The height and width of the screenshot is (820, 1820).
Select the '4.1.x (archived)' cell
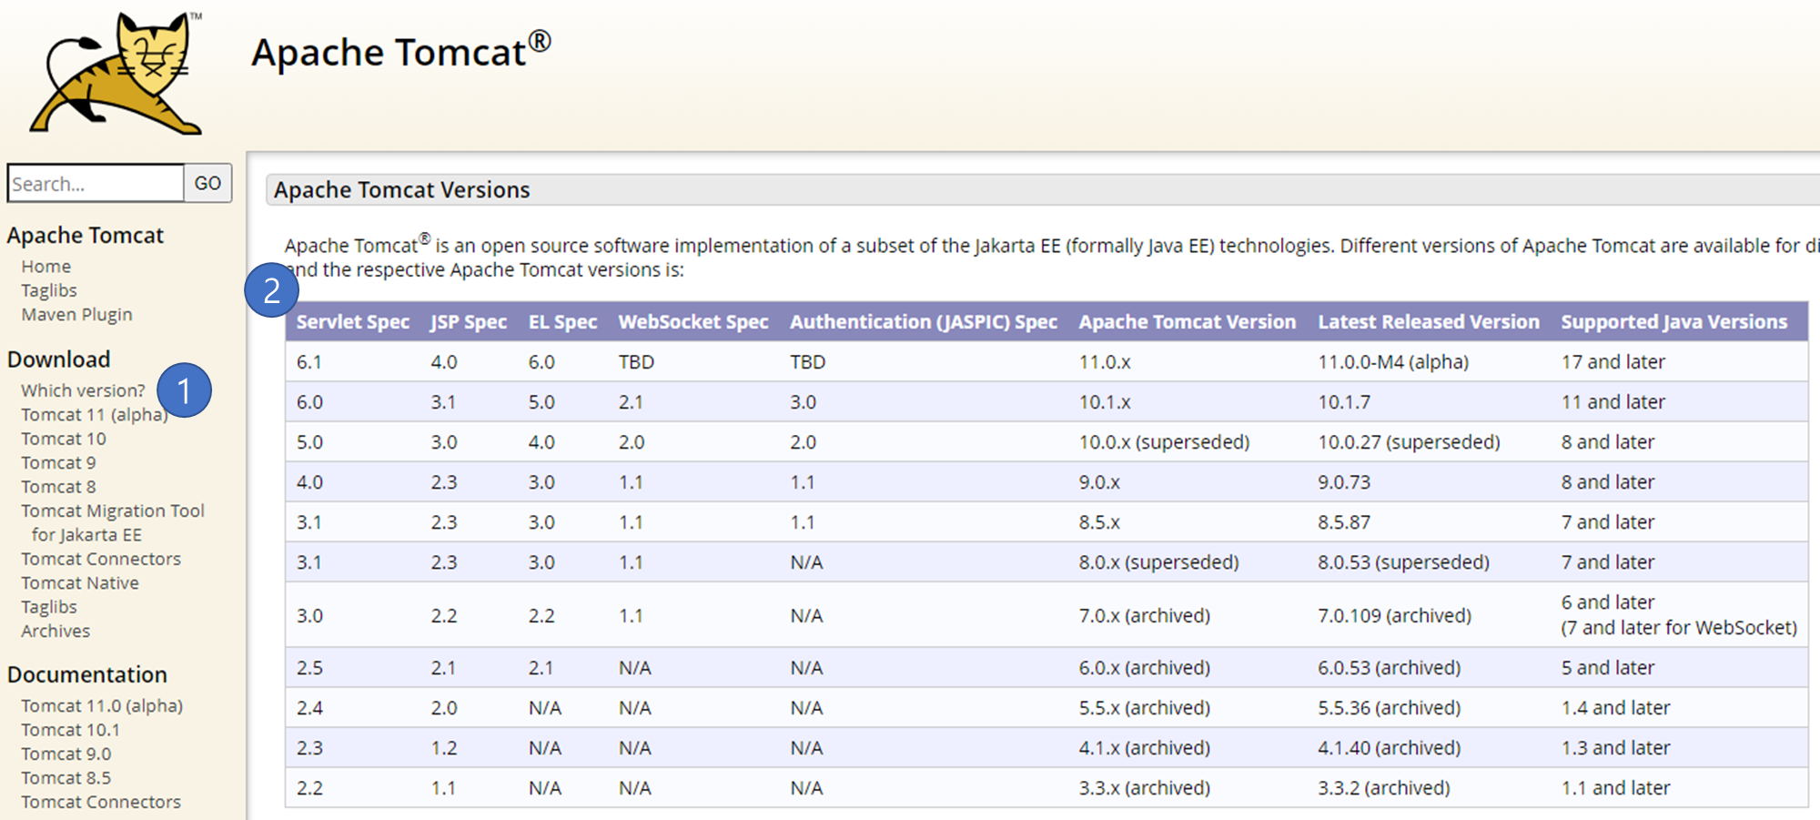(x=1145, y=747)
